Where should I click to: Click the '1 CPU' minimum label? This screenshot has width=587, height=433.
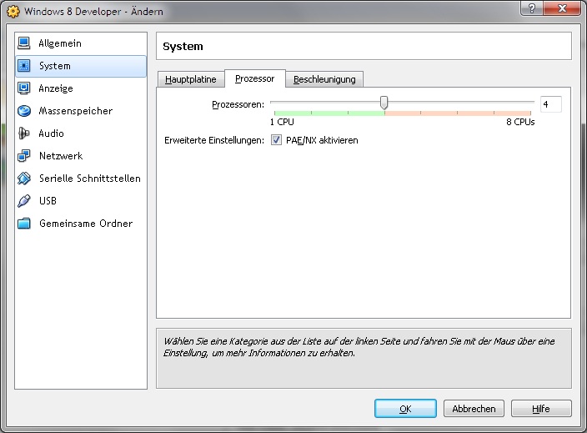(282, 122)
